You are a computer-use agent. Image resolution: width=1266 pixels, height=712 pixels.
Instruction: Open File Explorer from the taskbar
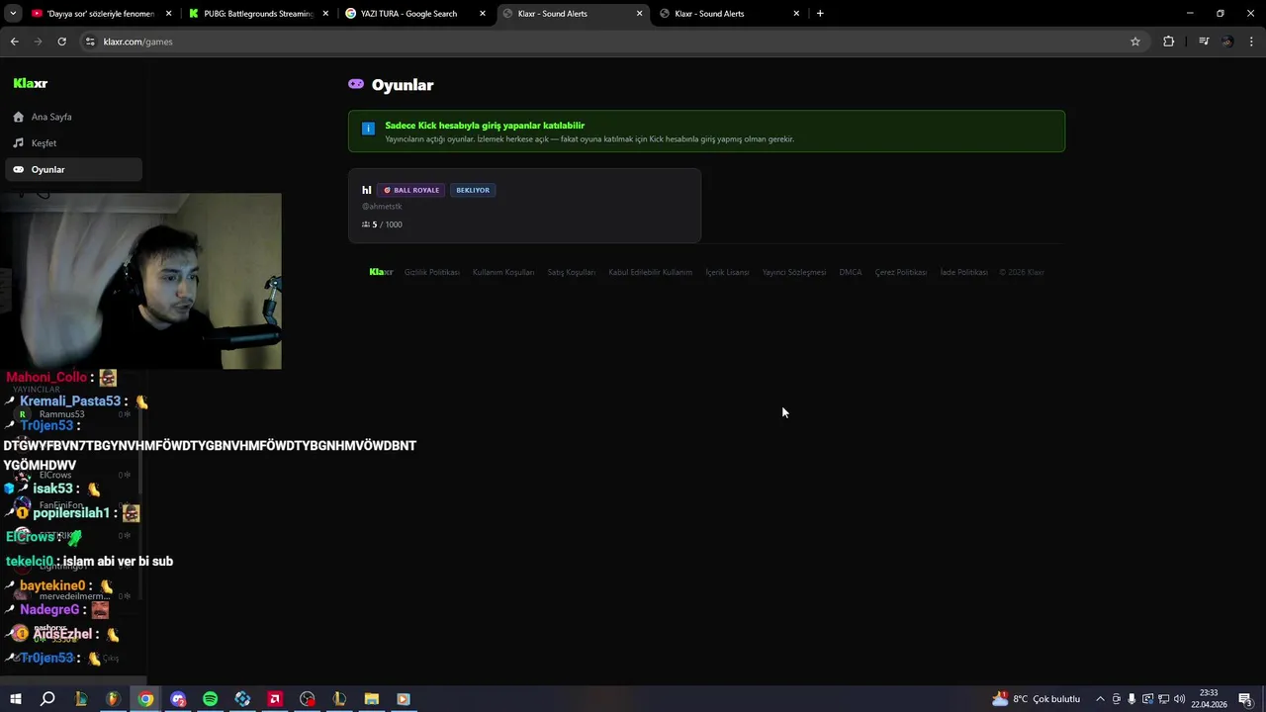point(372,699)
